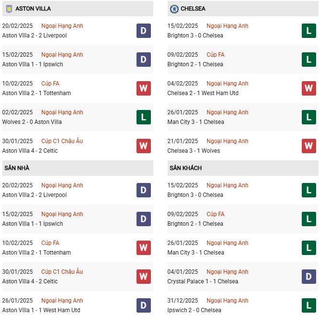Click the W badge beside Chelsea 2-1 West Ham Utd
This screenshot has width=319, height=316.
(x=309, y=88)
